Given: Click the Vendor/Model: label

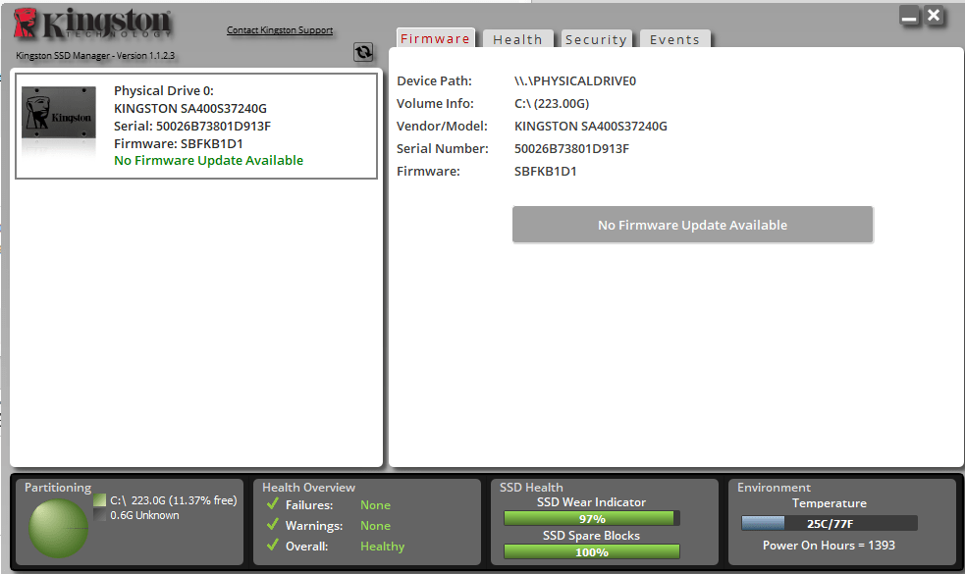Looking at the screenshot, I should pyautogui.click(x=442, y=127).
